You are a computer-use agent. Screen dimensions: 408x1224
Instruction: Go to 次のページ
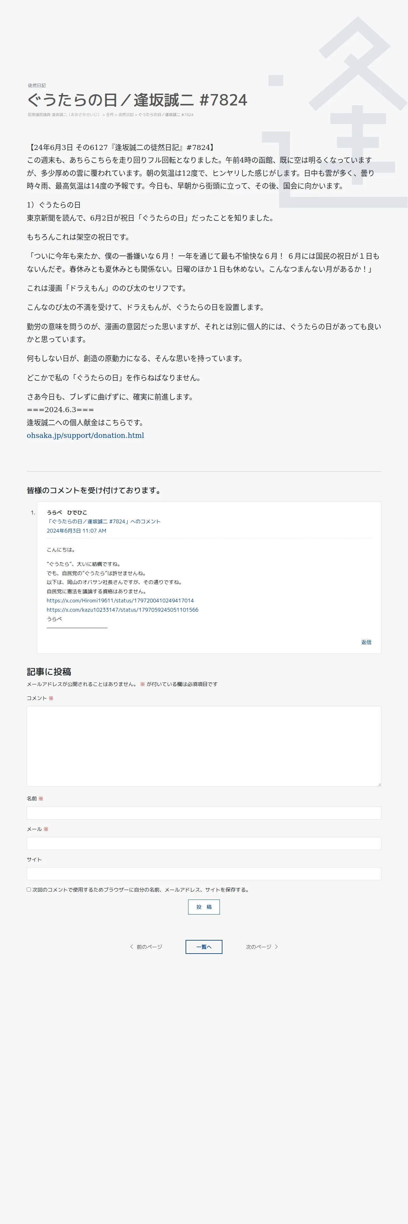[262, 947]
